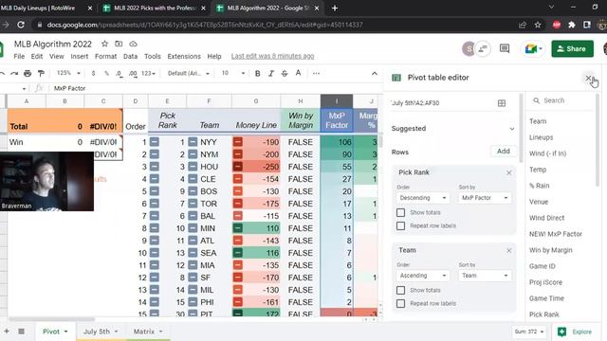Image resolution: width=607 pixels, height=341 pixels.
Task: Toggle italic formatting
Action: tap(271, 73)
